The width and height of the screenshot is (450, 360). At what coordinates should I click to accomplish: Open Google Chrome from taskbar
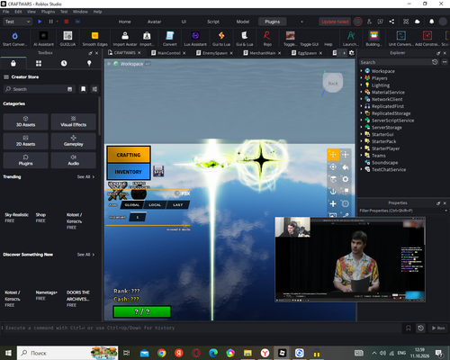pos(162,353)
